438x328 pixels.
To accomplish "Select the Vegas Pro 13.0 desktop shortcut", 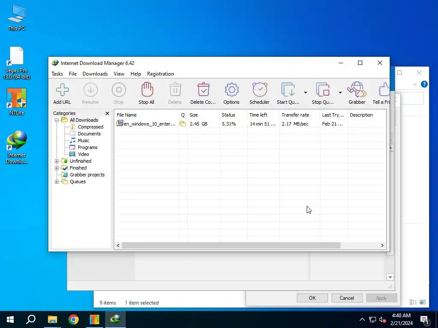I will (x=17, y=63).
